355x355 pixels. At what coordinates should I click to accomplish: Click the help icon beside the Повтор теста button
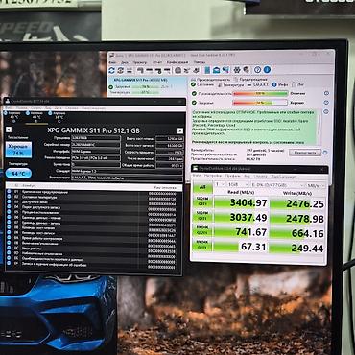[325, 153]
